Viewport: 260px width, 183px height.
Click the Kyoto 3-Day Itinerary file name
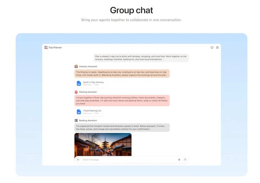point(93,82)
